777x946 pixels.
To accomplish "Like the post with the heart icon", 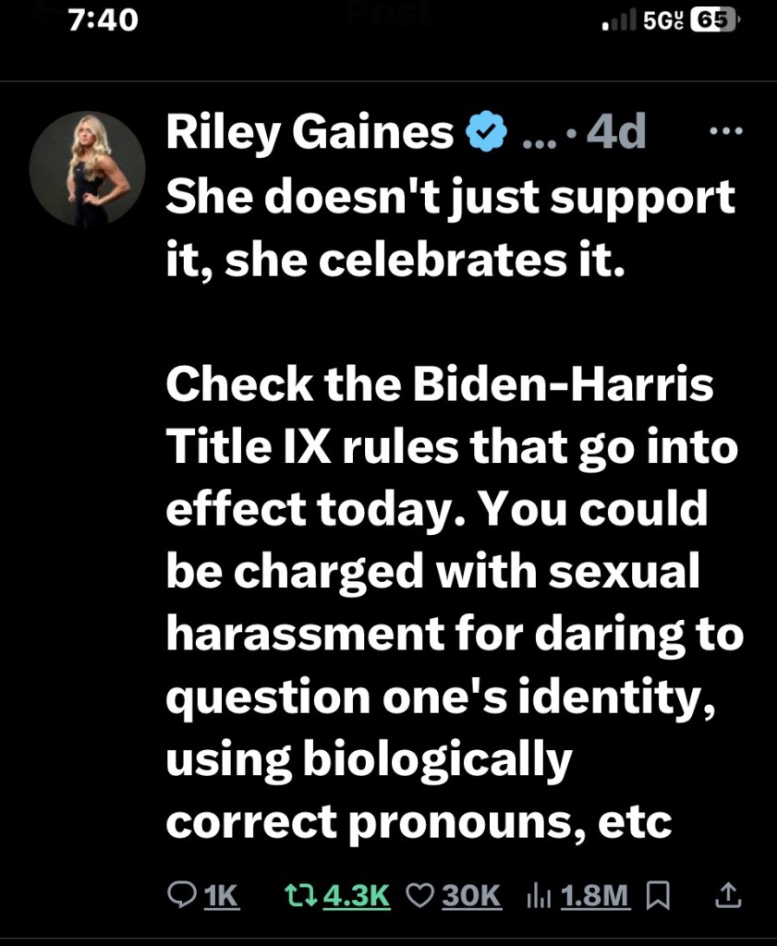I will tap(420, 894).
